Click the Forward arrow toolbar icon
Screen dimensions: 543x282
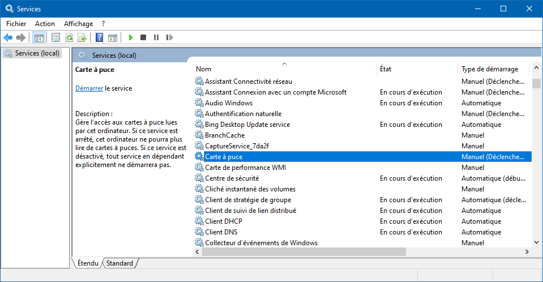point(21,37)
